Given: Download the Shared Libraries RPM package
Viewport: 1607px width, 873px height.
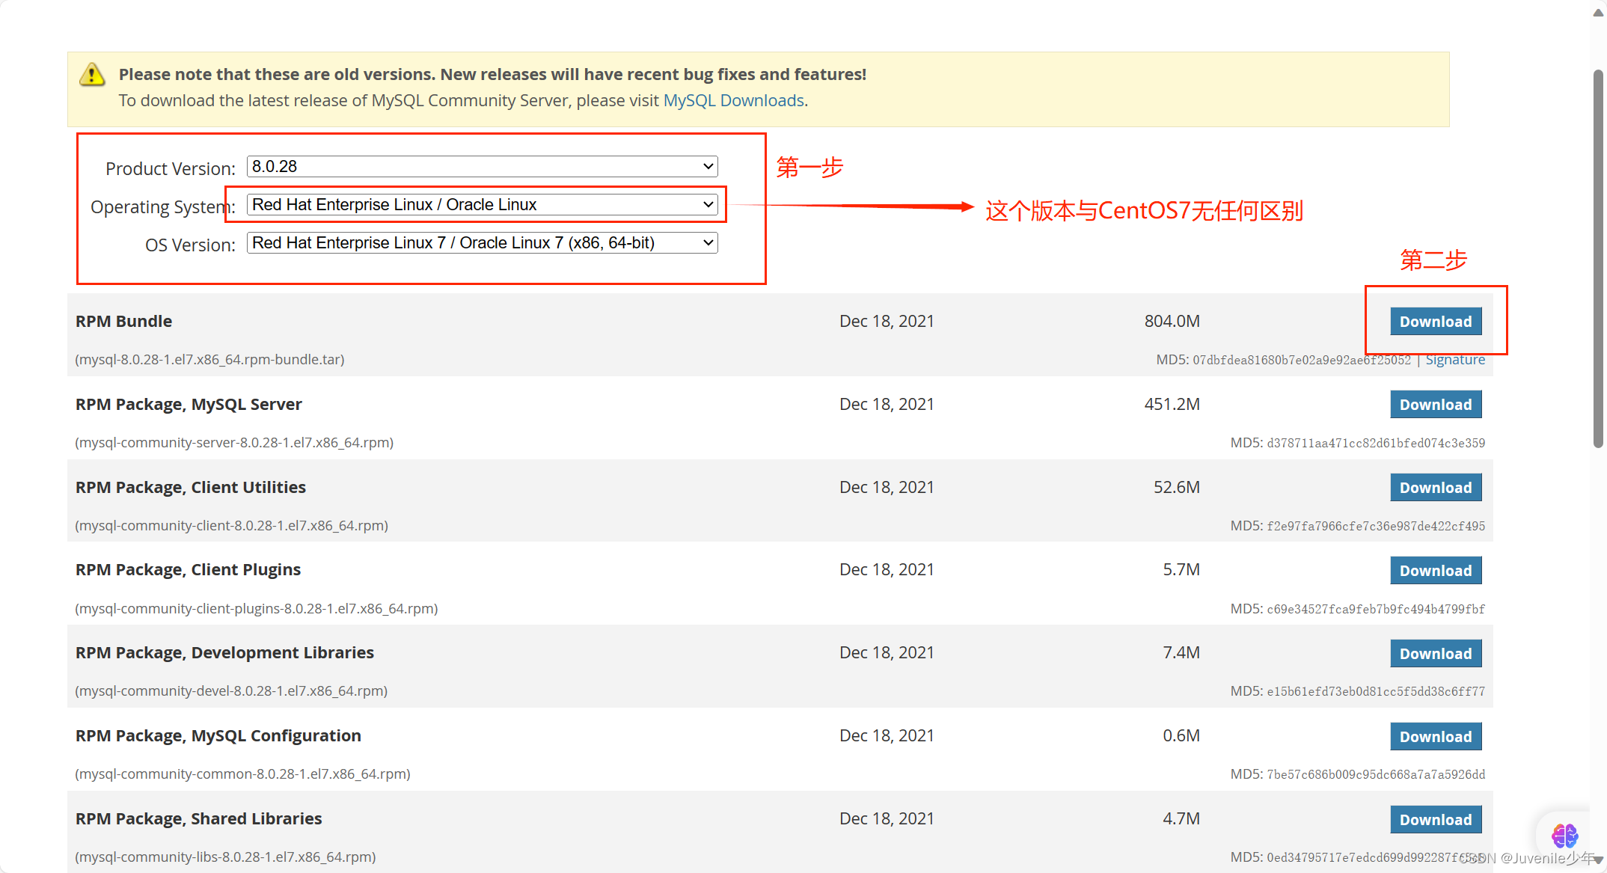Looking at the screenshot, I should click(x=1435, y=820).
